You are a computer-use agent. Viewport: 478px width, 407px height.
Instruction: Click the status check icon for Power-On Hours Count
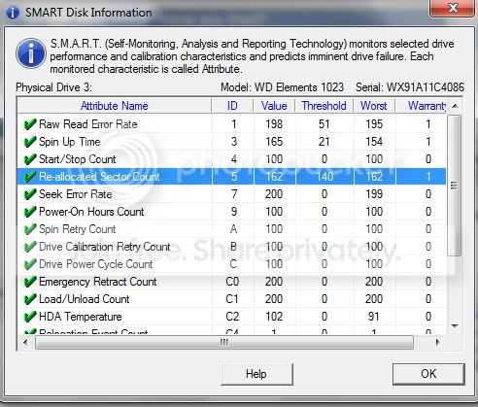click(30, 212)
